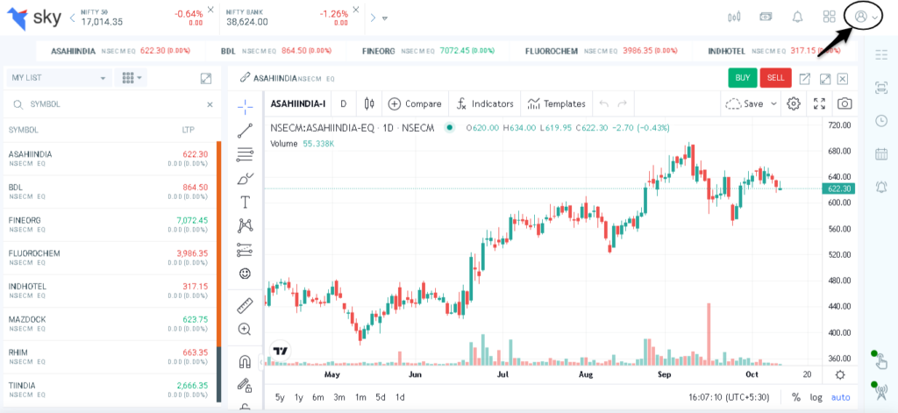Image resolution: width=898 pixels, height=413 pixels.
Task: Pop out the chart widget
Action: 805,78
